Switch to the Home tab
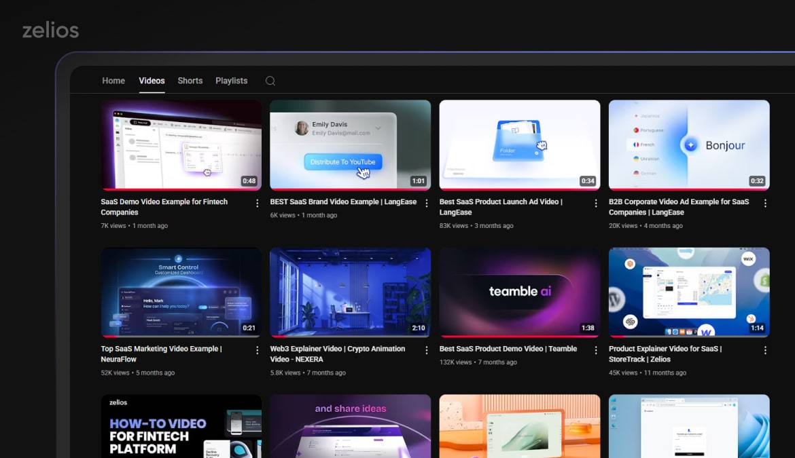The image size is (795, 458). [x=113, y=81]
